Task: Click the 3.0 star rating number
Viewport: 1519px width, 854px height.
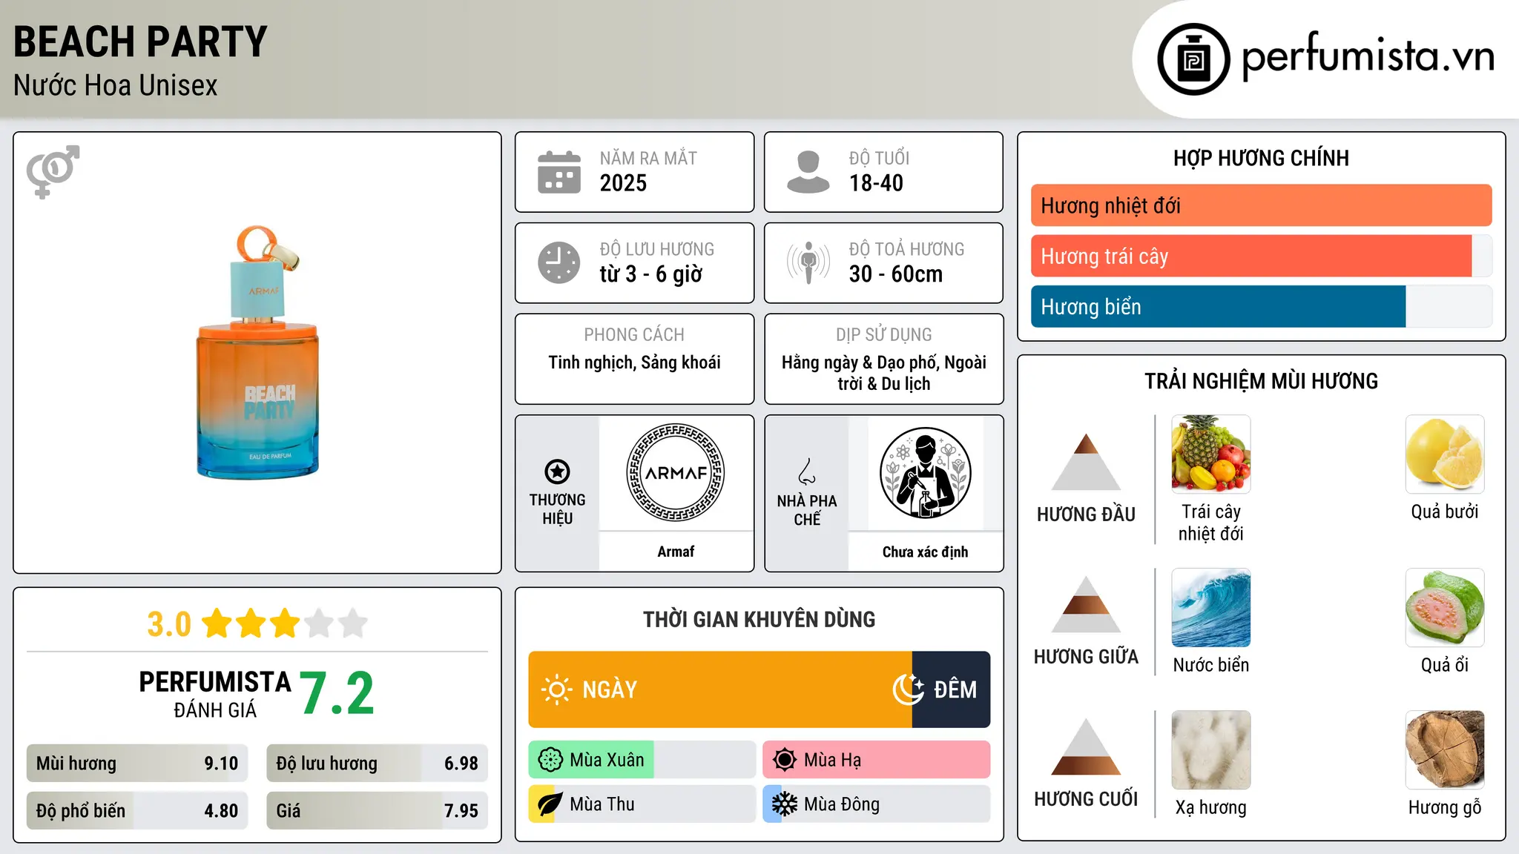Action: point(169,624)
